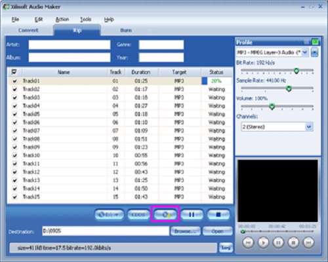Stop the preview player

coord(293,242)
